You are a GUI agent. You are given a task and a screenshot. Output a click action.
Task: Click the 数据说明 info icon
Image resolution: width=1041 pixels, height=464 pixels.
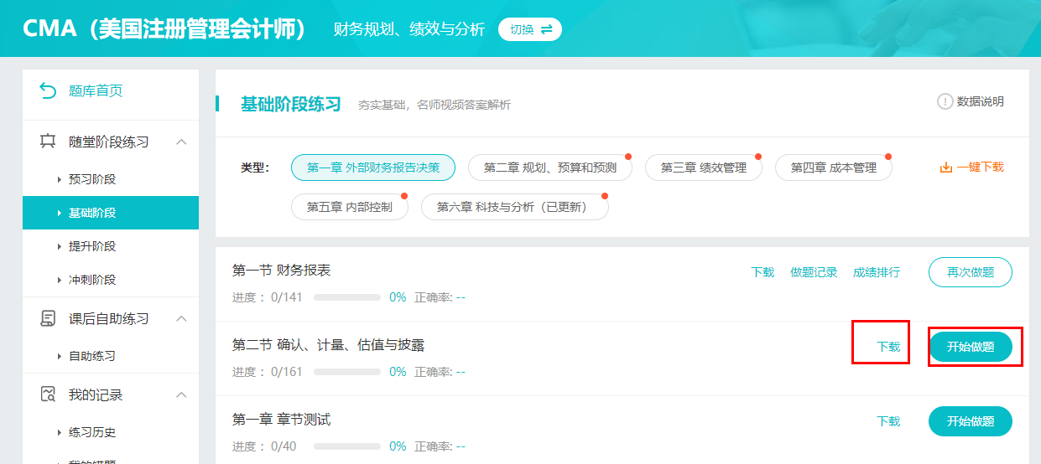point(945,101)
